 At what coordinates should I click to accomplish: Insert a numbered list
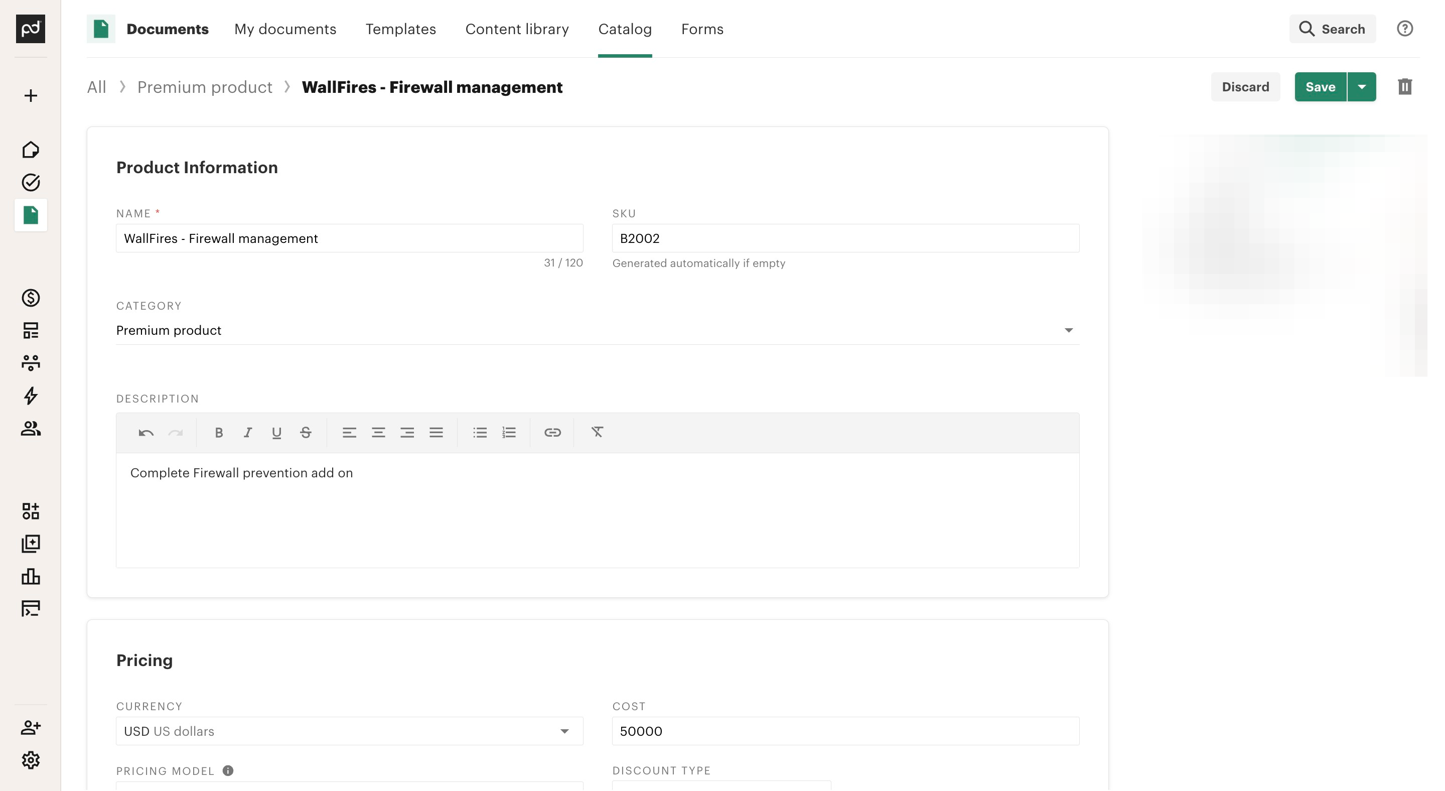pyautogui.click(x=509, y=433)
